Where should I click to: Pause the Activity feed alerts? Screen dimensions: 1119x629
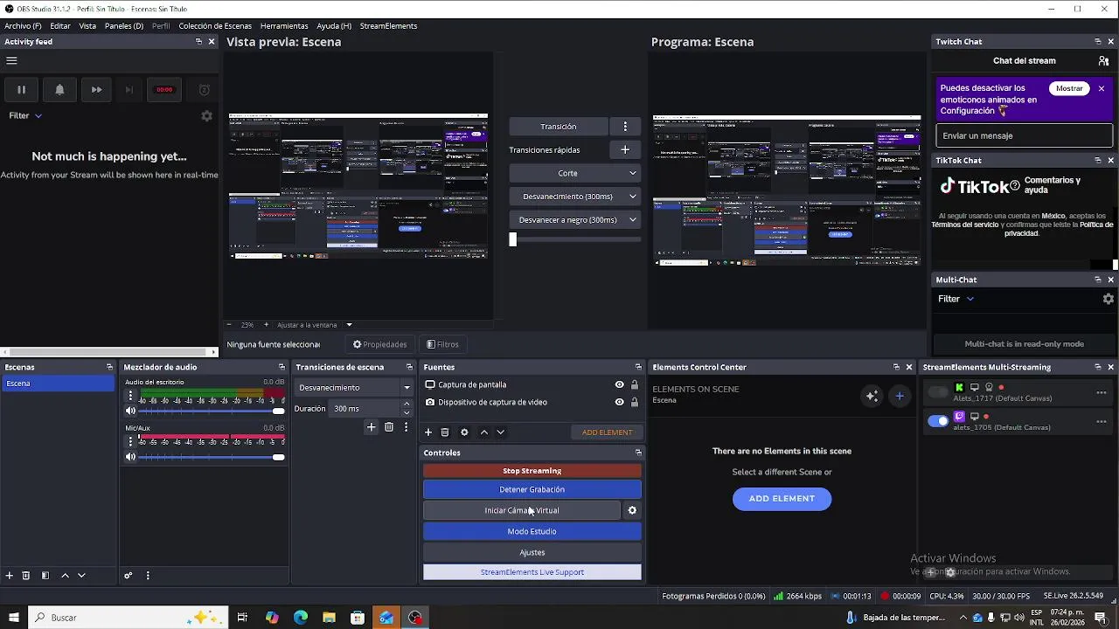click(21, 89)
